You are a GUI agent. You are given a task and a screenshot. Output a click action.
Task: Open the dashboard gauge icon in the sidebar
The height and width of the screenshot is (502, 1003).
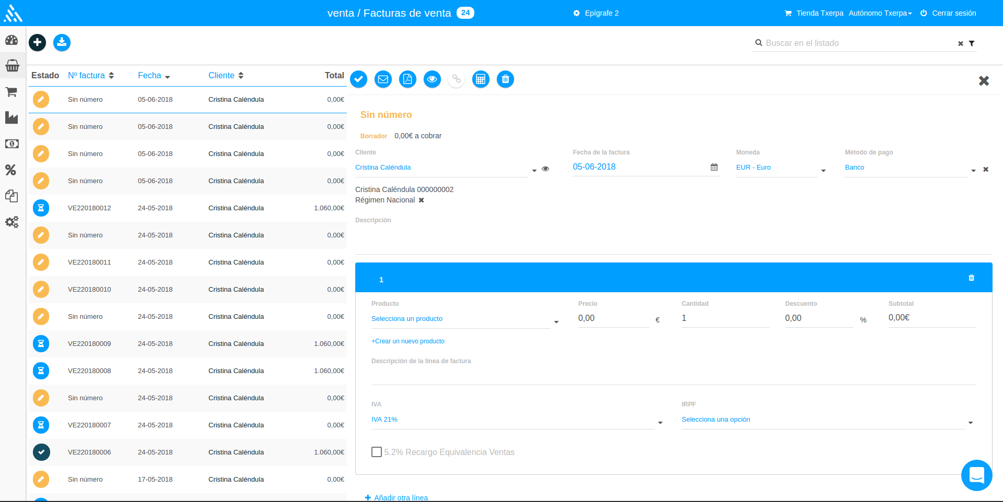[11, 40]
